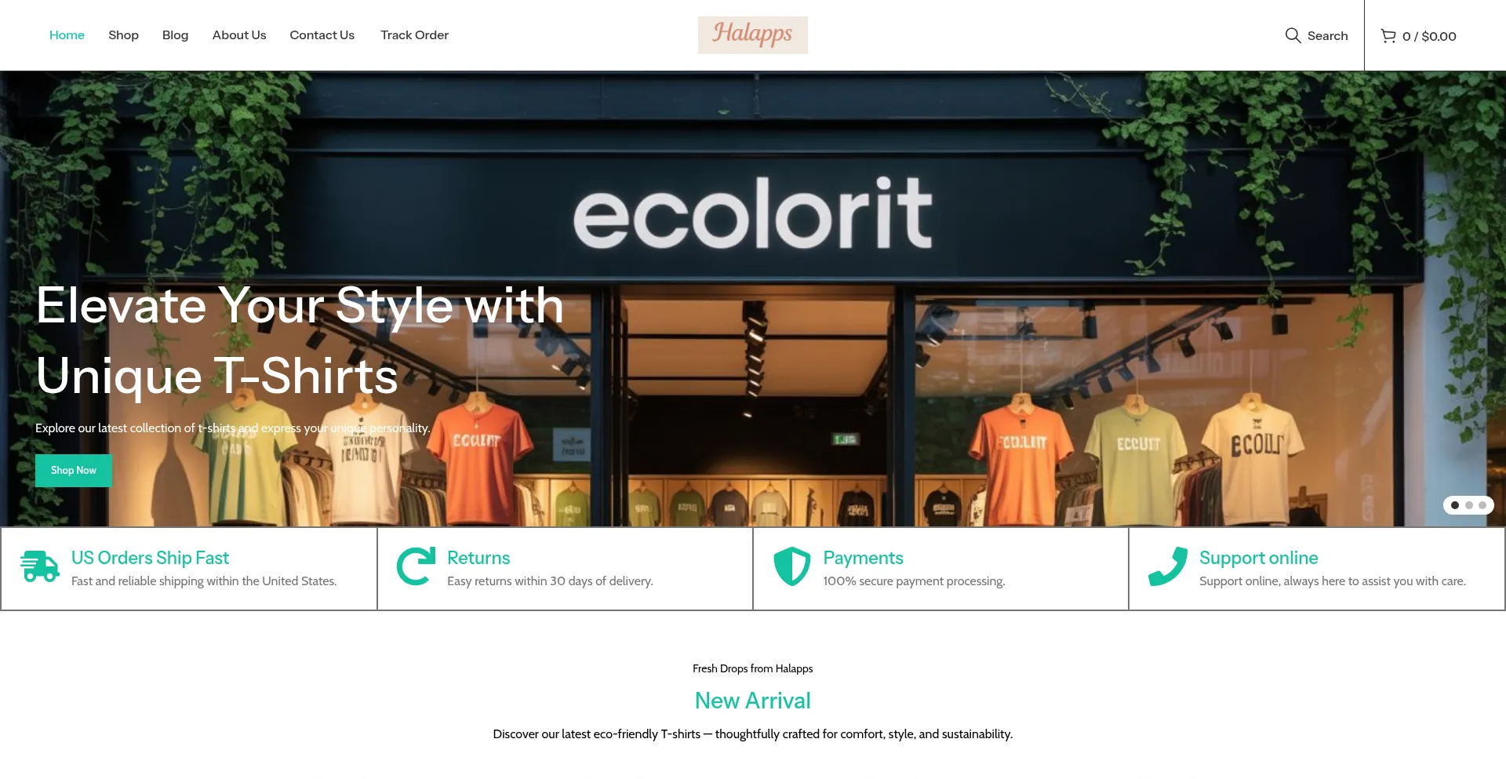Open the Home menu item
This screenshot has width=1506, height=779.
[x=67, y=35]
